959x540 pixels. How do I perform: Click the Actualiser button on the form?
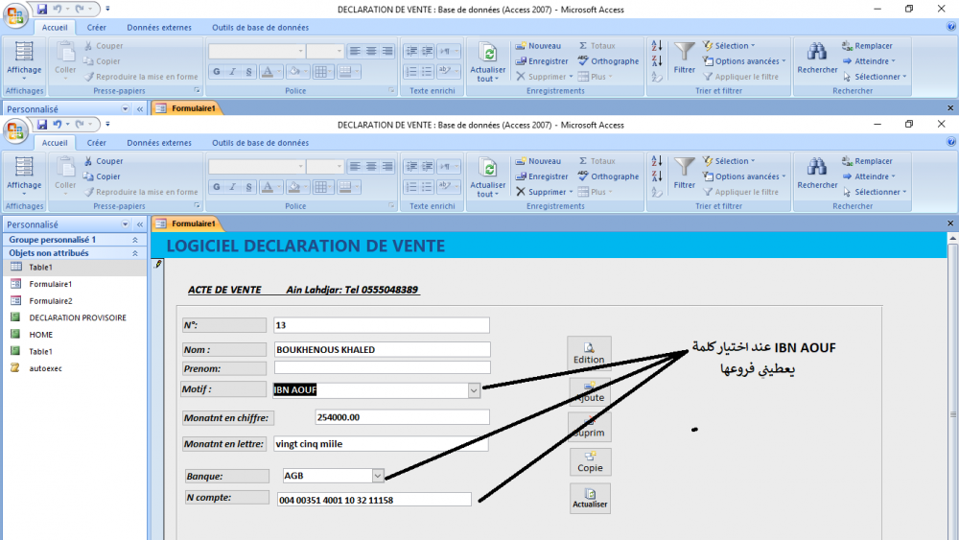pos(590,498)
